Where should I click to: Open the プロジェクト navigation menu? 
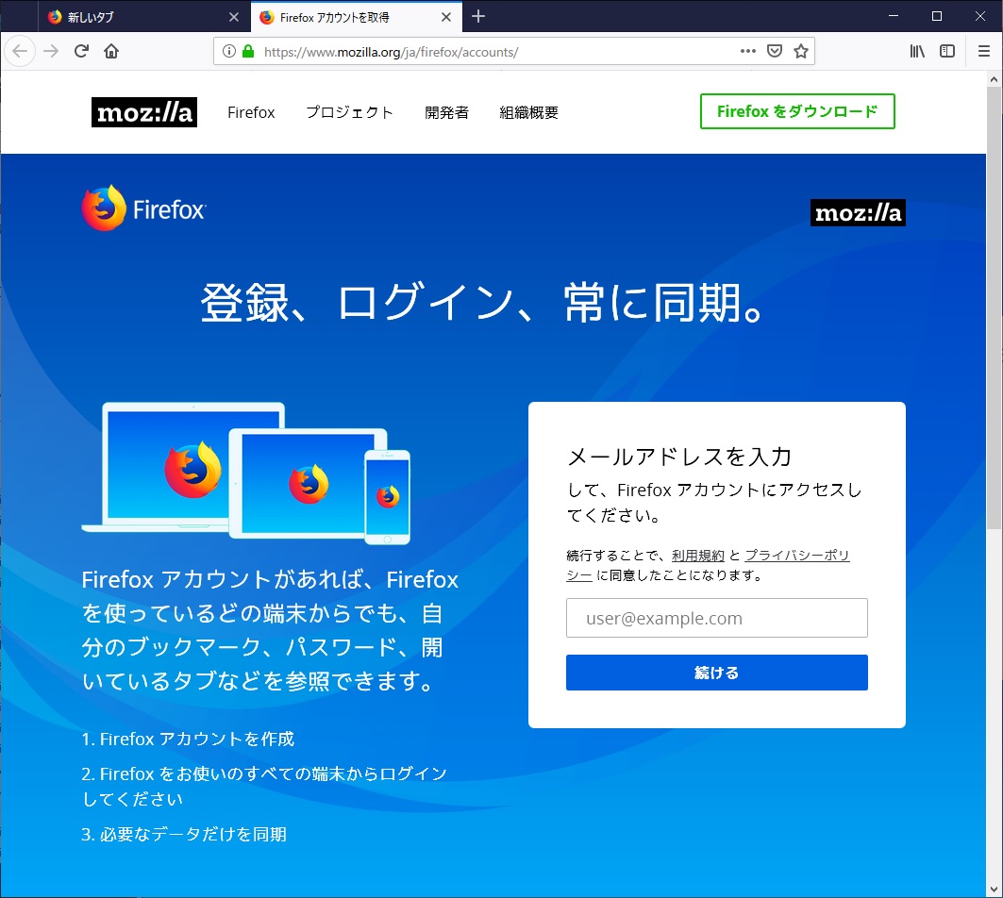coord(349,112)
